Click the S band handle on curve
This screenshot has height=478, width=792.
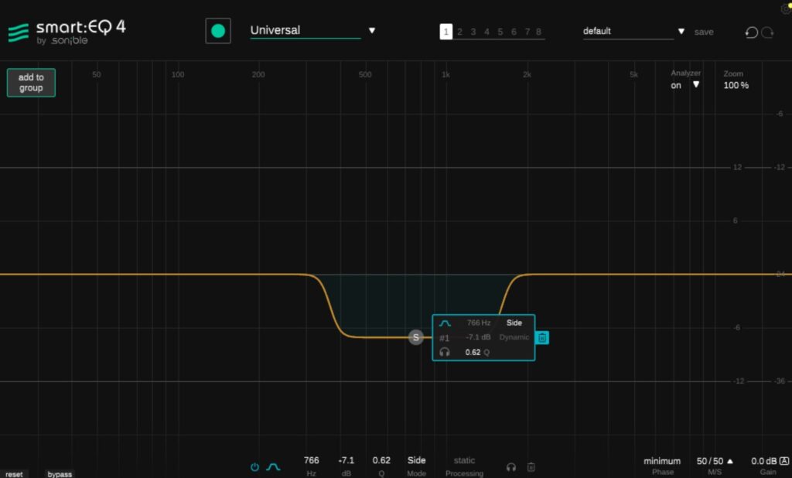(x=416, y=337)
